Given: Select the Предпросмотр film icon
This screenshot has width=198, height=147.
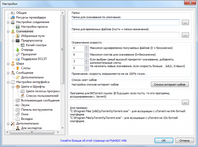Looking at the screenshot, I should click(18, 41).
